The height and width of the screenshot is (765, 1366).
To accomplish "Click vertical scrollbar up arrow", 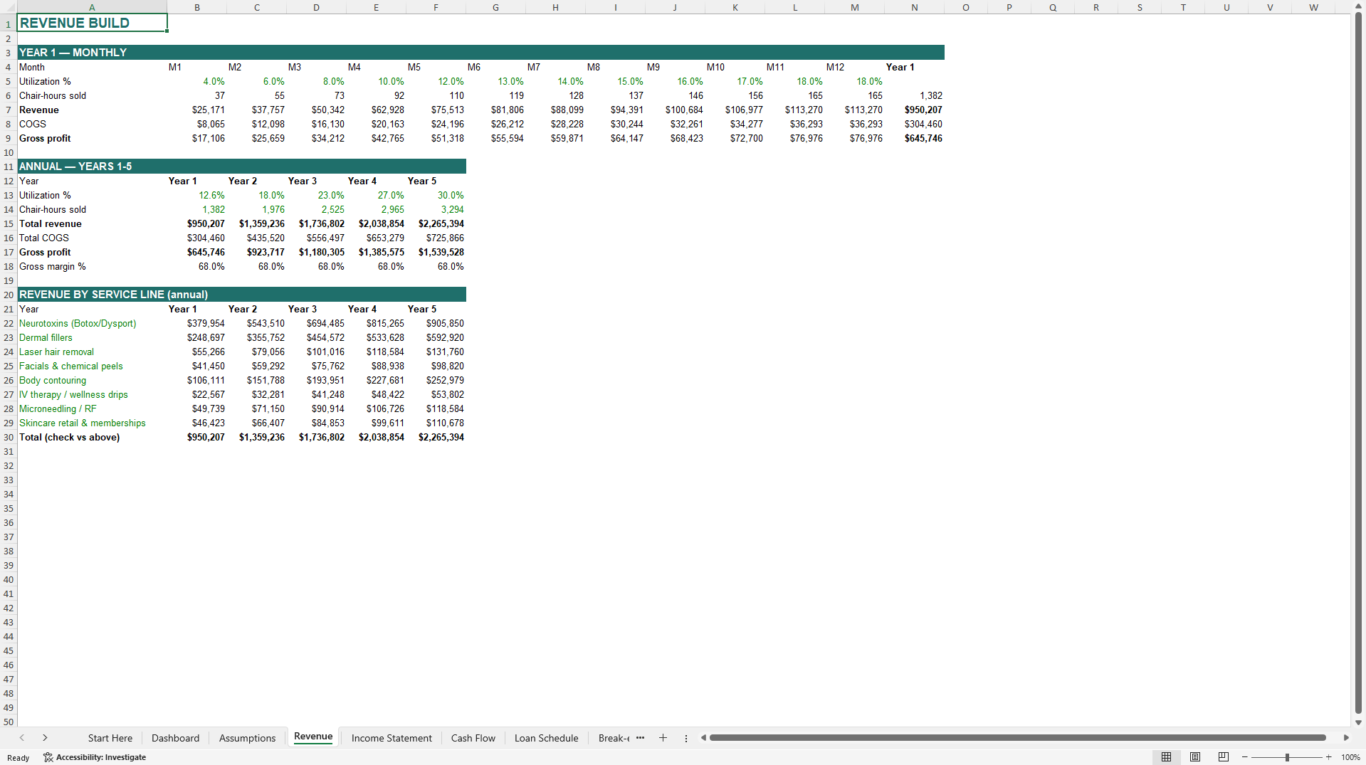I will pyautogui.click(x=1358, y=6).
